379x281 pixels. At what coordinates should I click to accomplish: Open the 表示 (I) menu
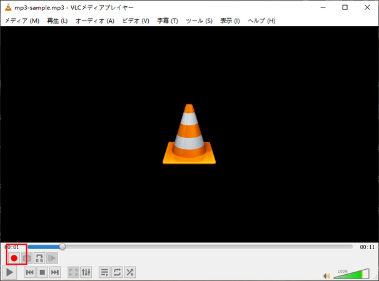click(x=230, y=21)
